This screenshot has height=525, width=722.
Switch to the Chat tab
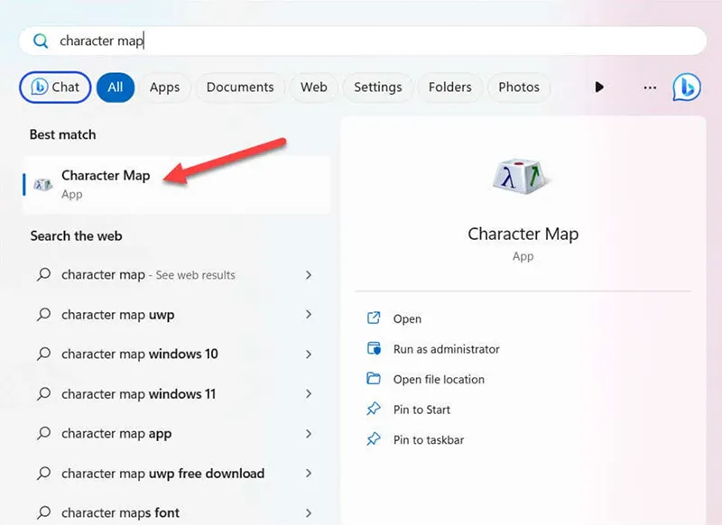coord(55,87)
